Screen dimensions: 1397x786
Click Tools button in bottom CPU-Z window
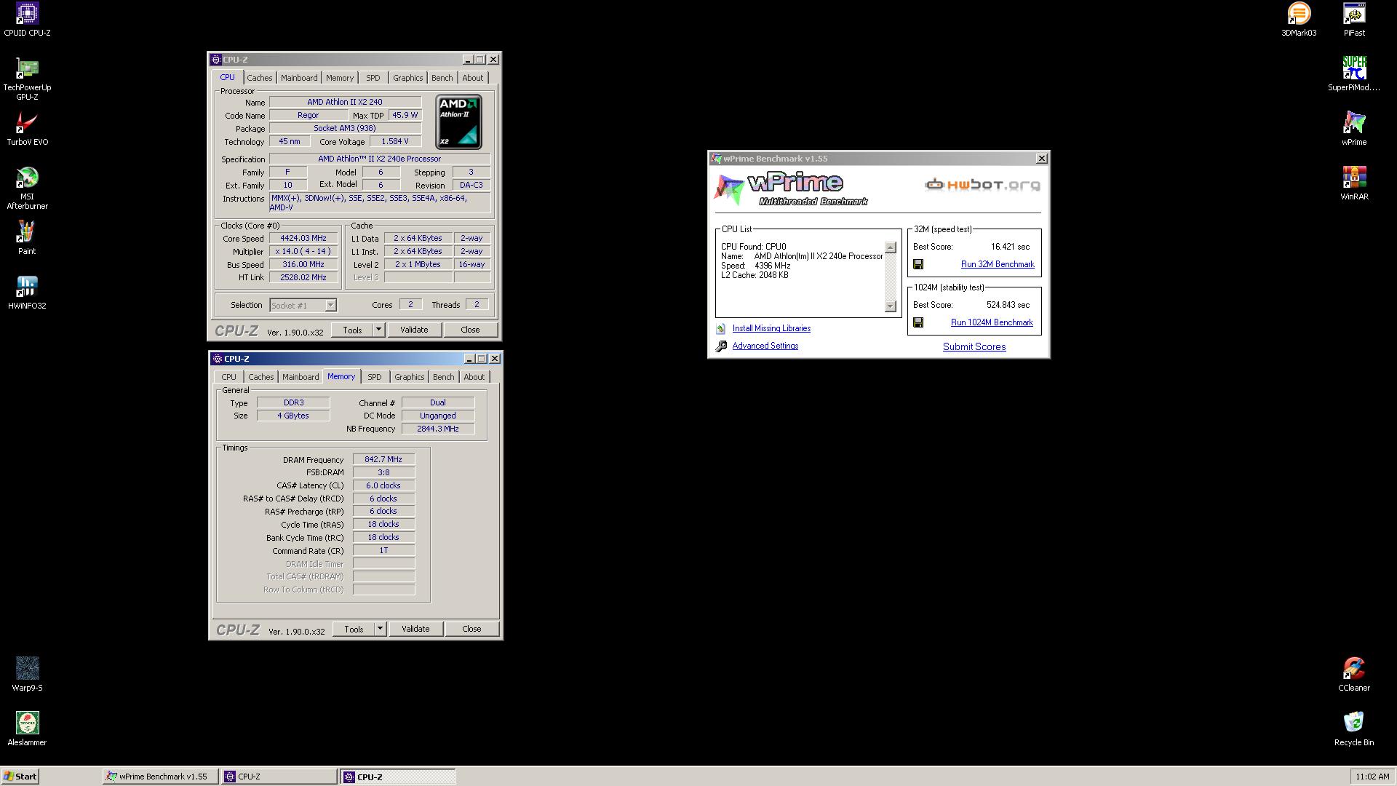pyautogui.click(x=354, y=629)
